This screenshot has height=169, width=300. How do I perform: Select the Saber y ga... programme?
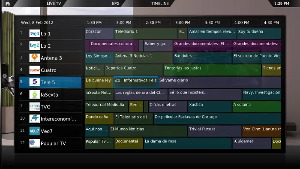(x=158, y=45)
